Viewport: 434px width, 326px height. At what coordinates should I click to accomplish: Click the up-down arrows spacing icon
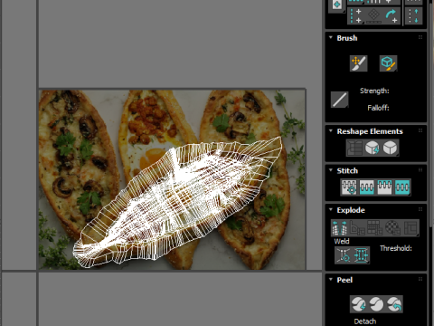[x=413, y=15]
